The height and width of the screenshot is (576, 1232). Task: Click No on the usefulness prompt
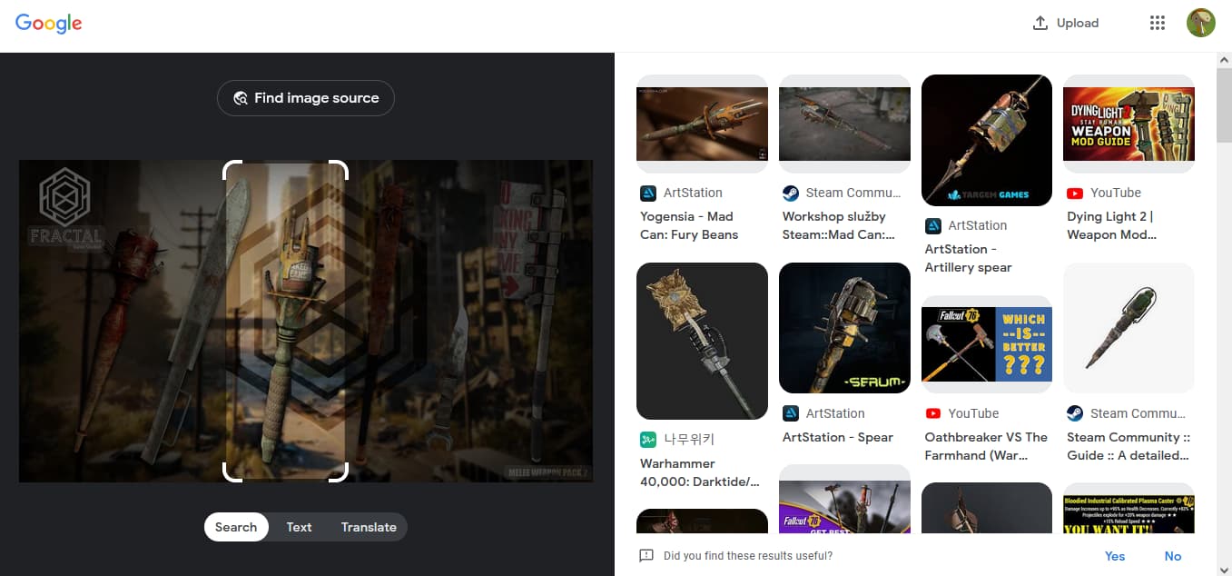click(1173, 555)
